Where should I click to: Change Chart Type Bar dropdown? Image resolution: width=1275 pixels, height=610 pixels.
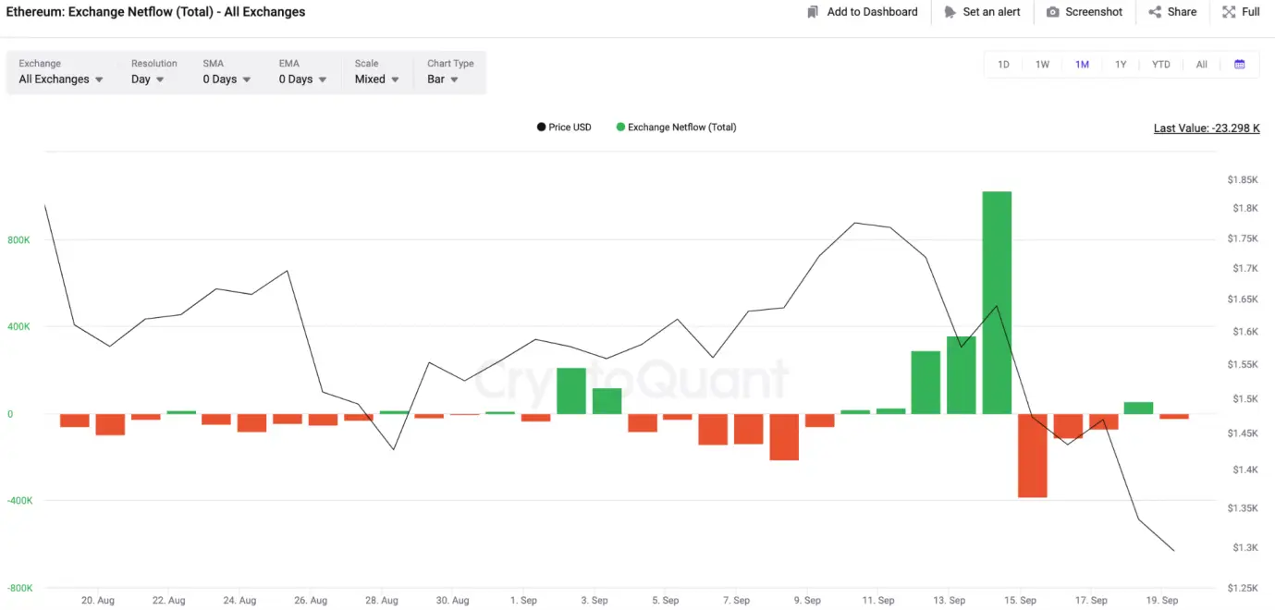pos(443,79)
